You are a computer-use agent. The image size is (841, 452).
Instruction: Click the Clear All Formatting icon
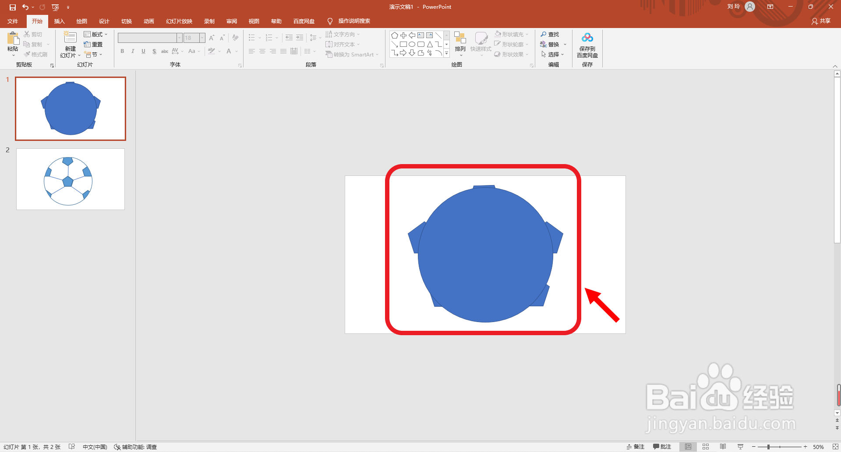tap(235, 38)
